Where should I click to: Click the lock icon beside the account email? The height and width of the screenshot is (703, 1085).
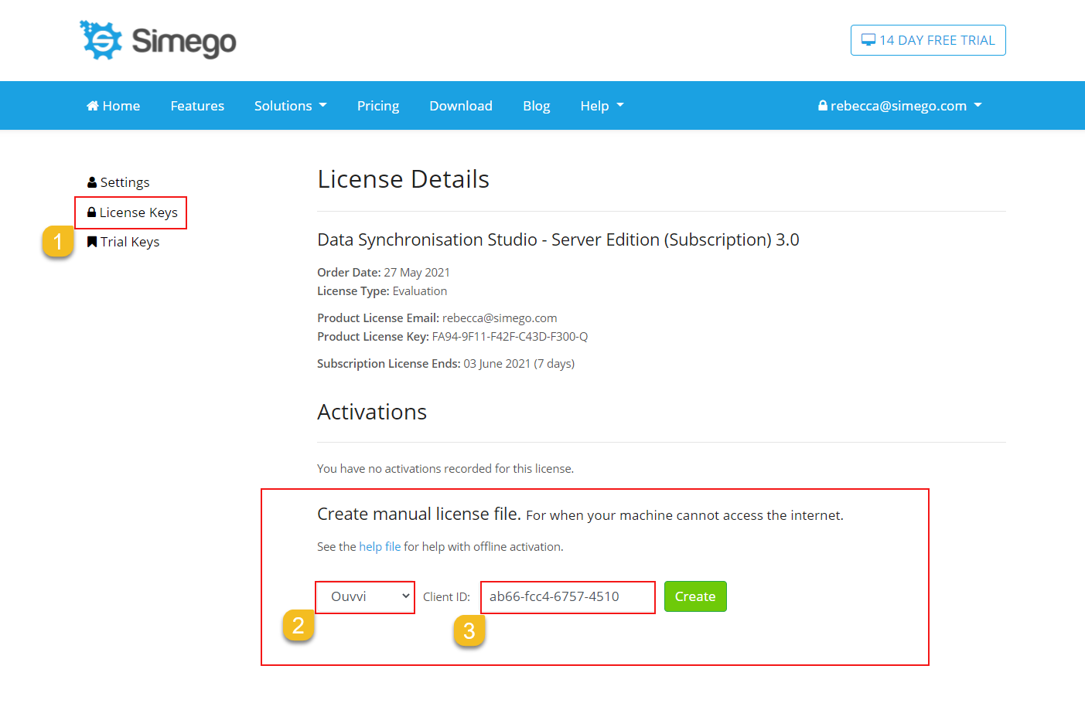click(x=823, y=106)
